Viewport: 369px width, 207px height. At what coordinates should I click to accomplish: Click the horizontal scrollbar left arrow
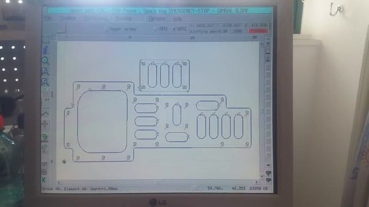pyautogui.click(x=59, y=182)
